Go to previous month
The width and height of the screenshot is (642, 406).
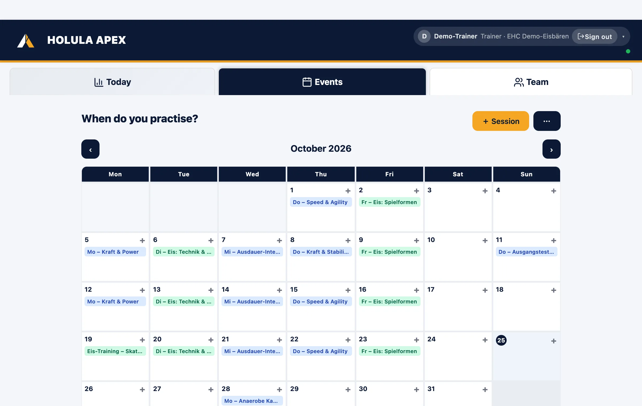(90, 149)
